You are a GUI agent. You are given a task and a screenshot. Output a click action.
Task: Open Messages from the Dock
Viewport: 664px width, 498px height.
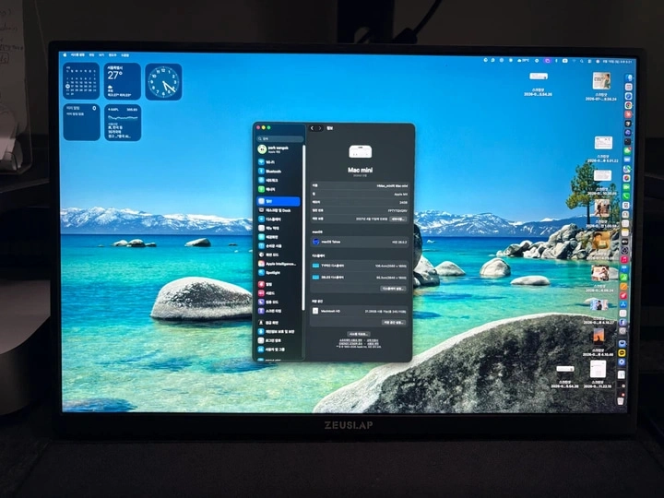pyautogui.click(x=628, y=150)
